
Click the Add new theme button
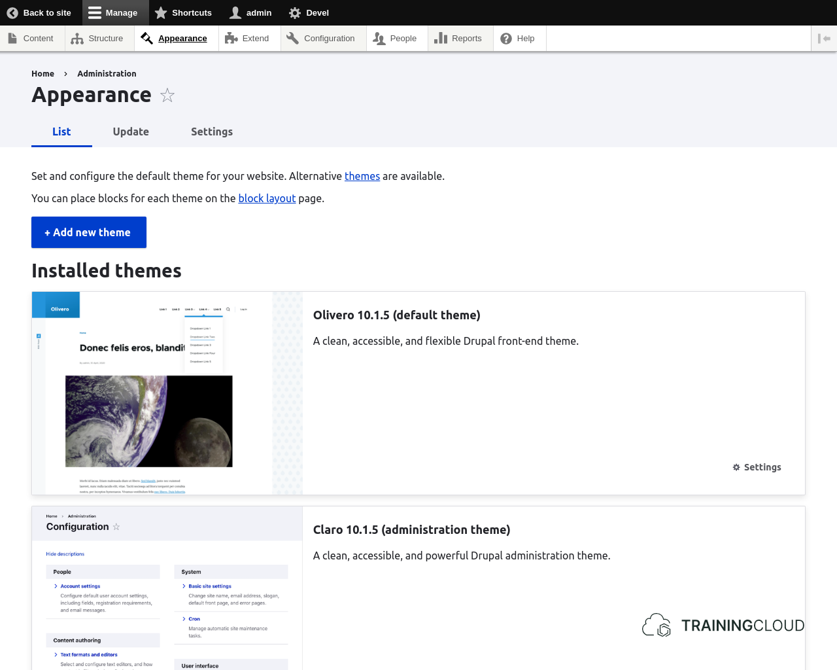point(89,232)
